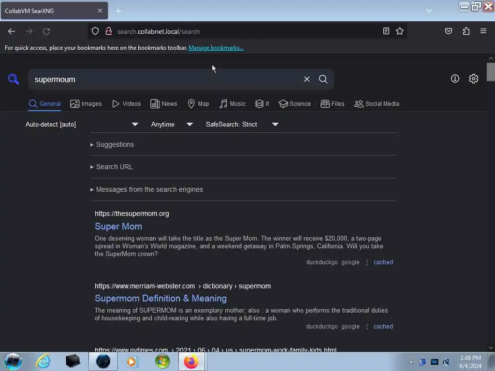Open a new tab with plus button
Viewport: 495px width, 371px height.
(x=118, y=11)
